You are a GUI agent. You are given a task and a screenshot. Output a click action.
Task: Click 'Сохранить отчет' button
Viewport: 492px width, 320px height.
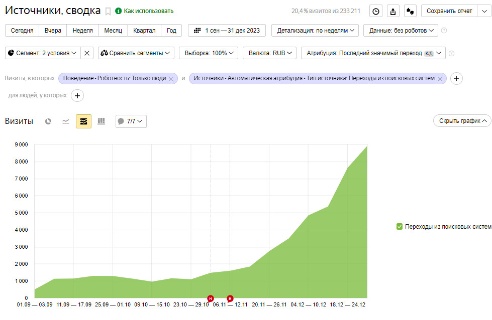click(x=449, y=11)
